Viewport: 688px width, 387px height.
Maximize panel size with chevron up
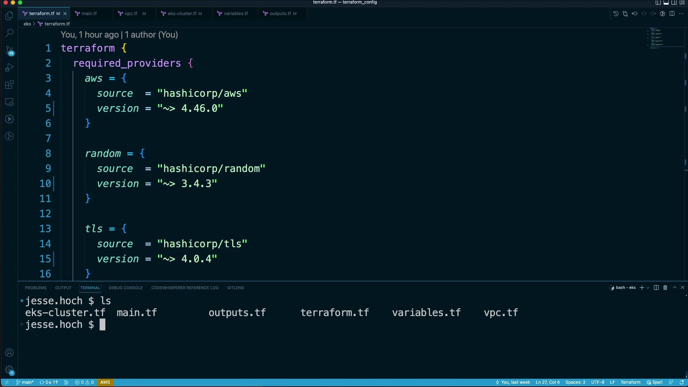(x=675, y=288)
